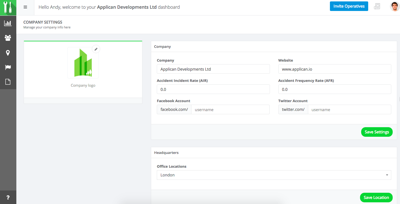The image size is (400, 204).
Task: Toggle the hamburger menu button
Action: click(25, 7)
